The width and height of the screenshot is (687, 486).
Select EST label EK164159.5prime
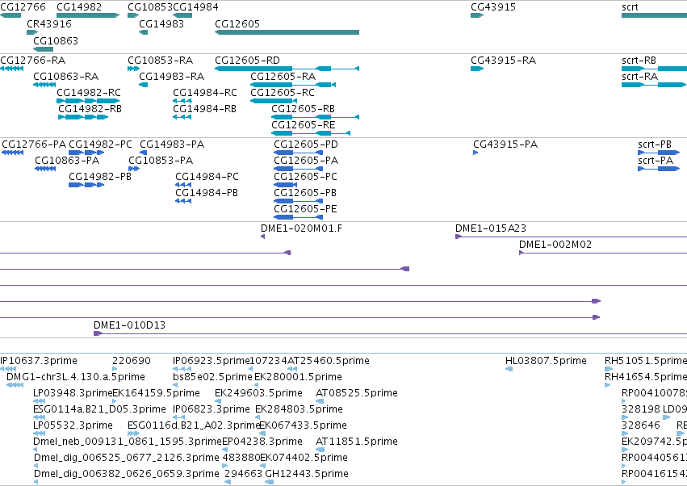(x=157, y=393)
